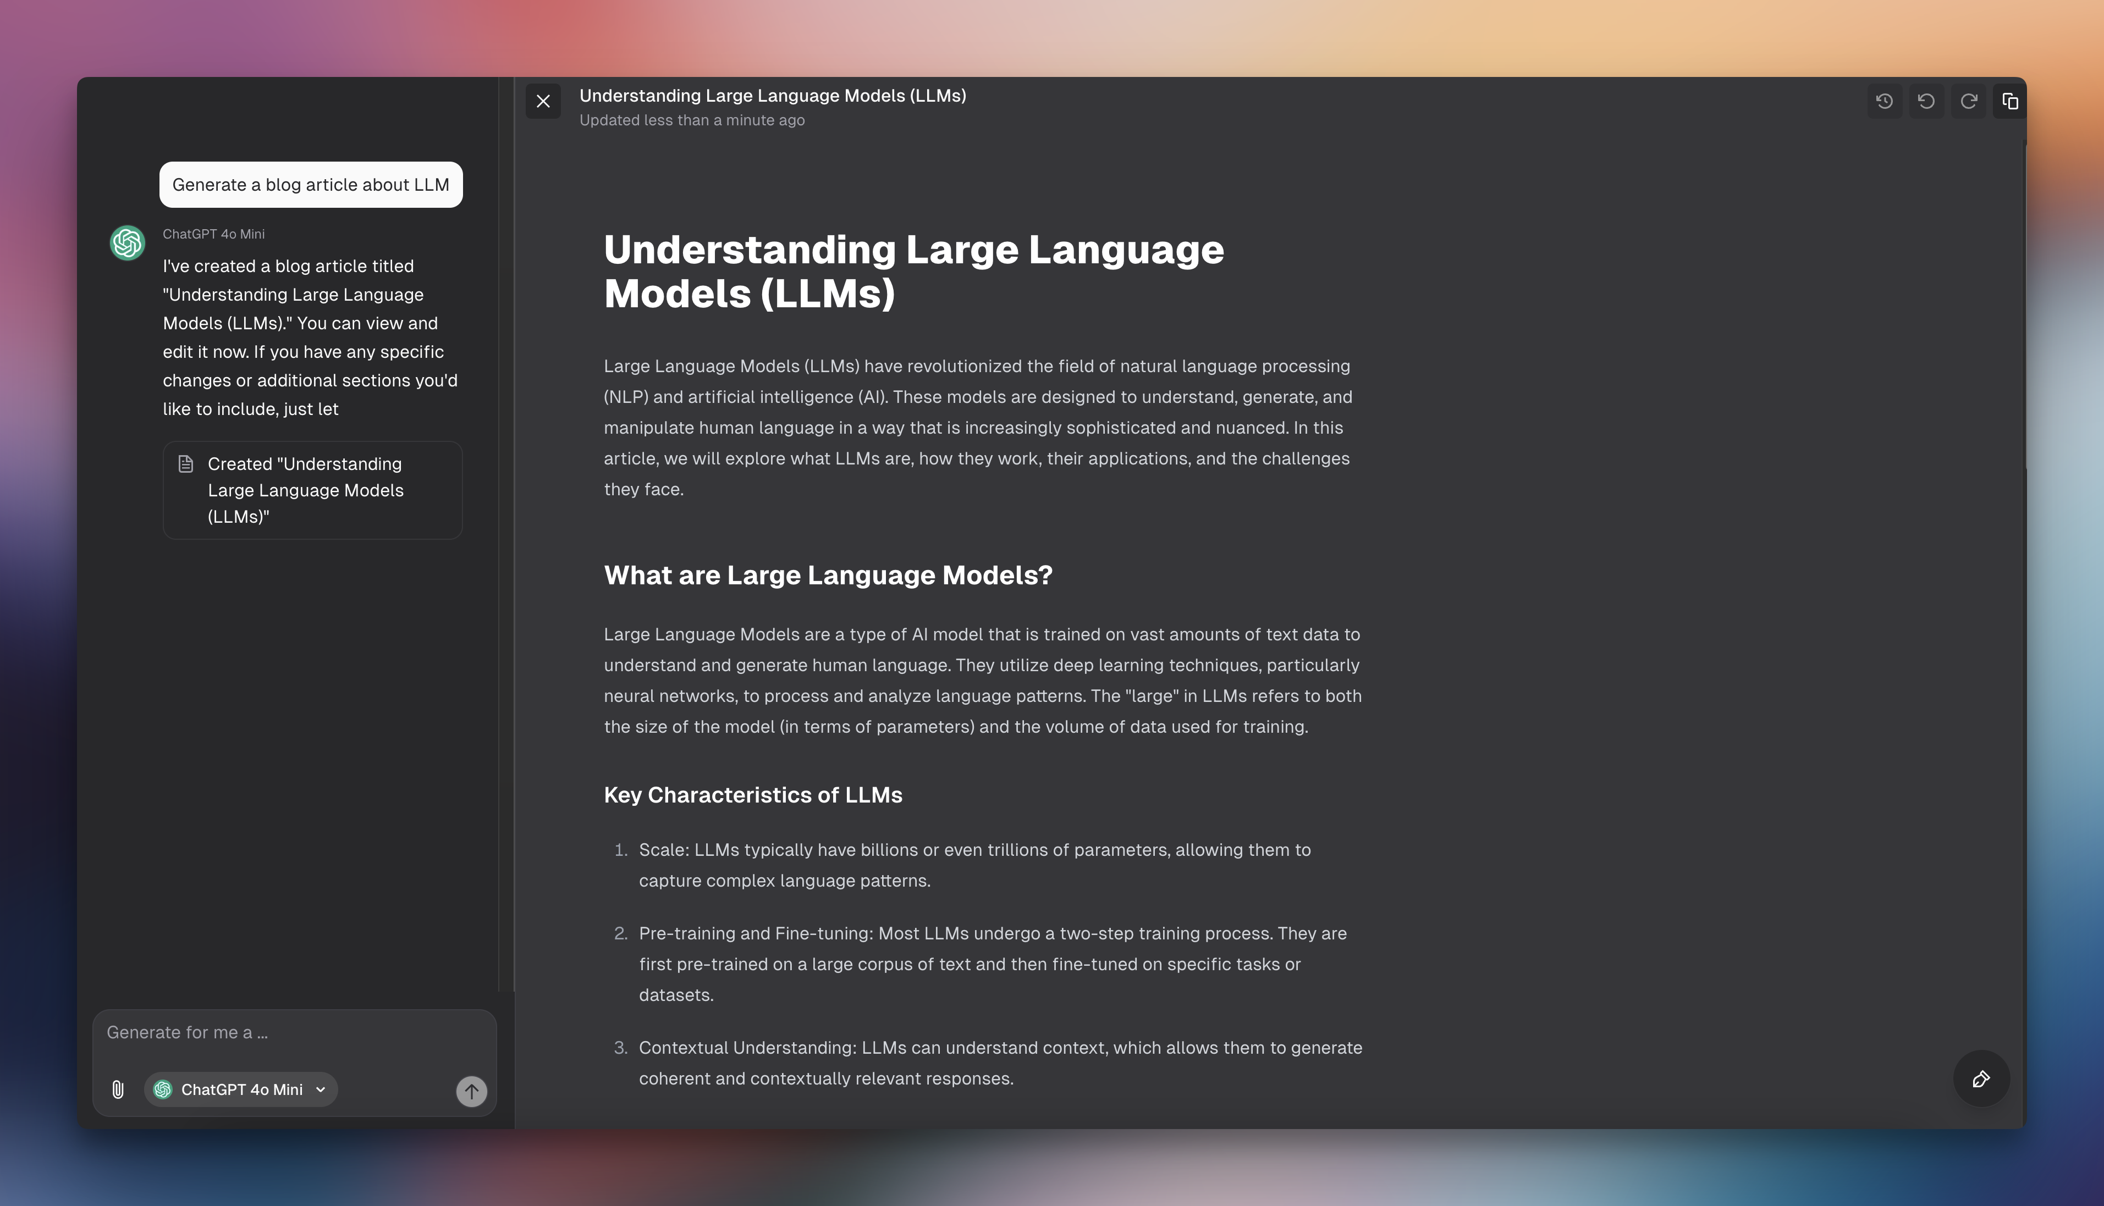Click the "What are Large Language Models?" heading
Viewport: 2104px width, 1206px height.
click(x=827, y=575)
